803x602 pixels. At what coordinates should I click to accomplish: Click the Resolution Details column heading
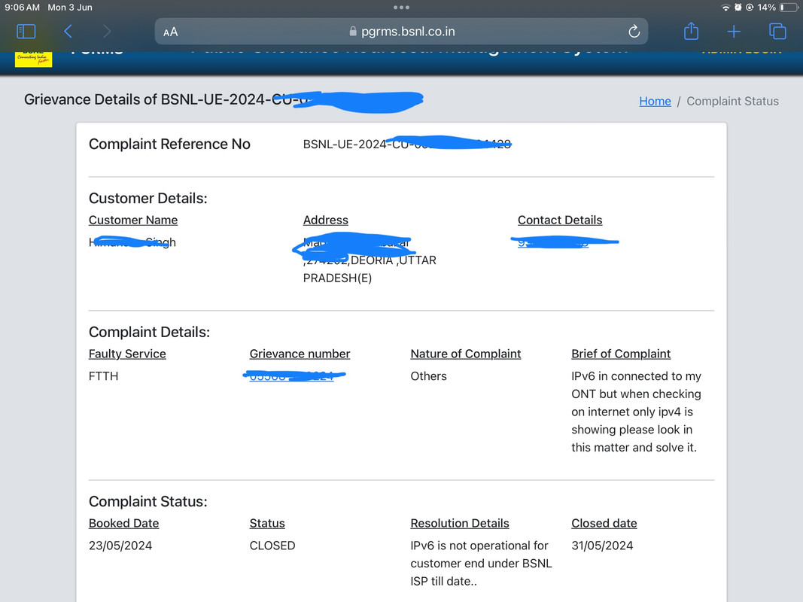(x=460, y=523)
